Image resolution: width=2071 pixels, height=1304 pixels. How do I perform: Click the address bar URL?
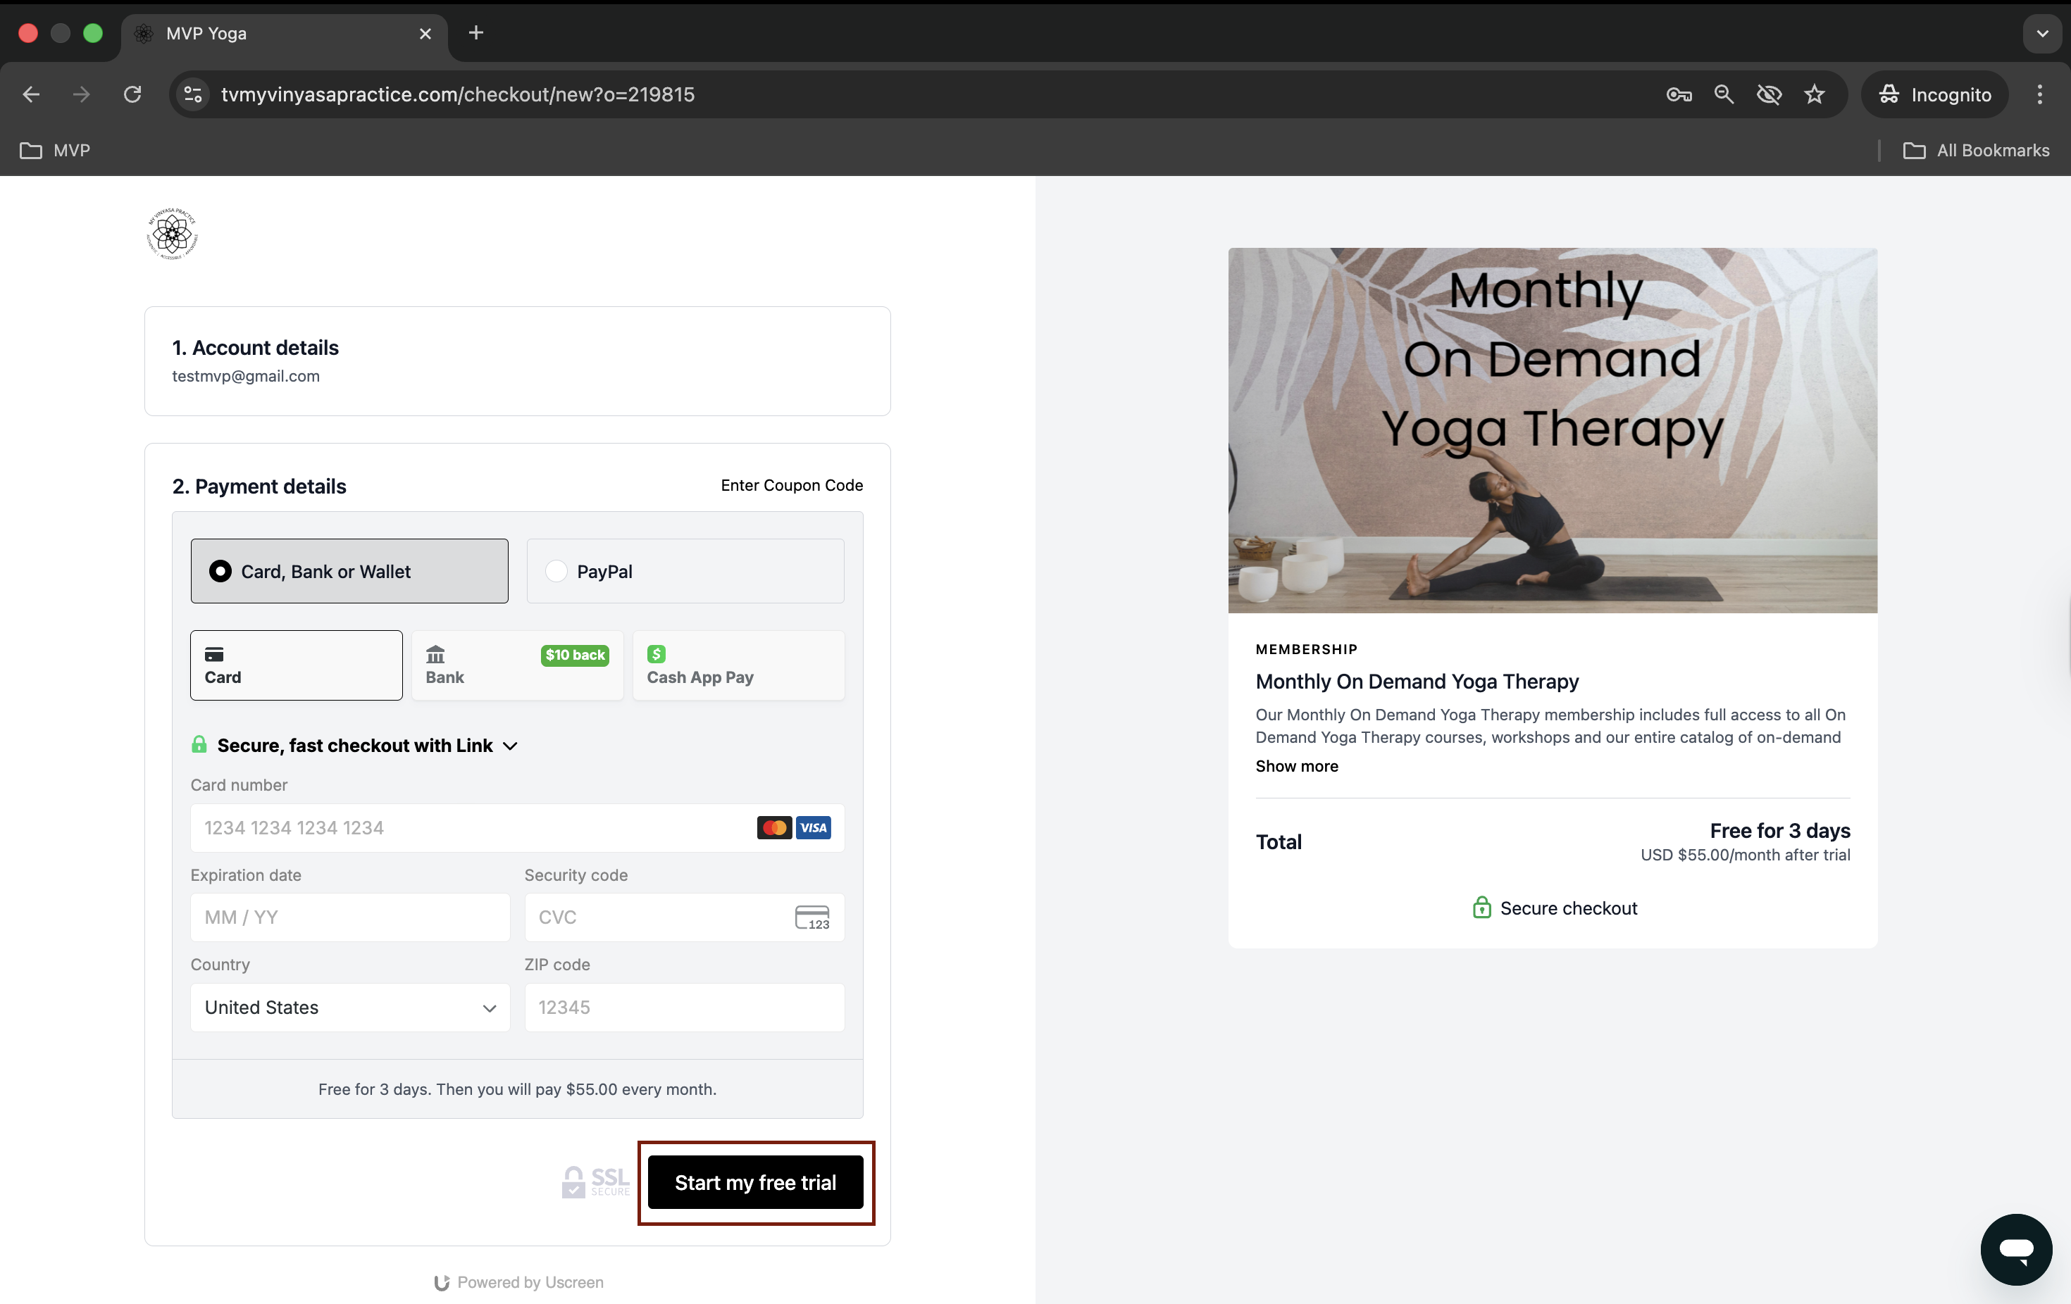[458, 94]
